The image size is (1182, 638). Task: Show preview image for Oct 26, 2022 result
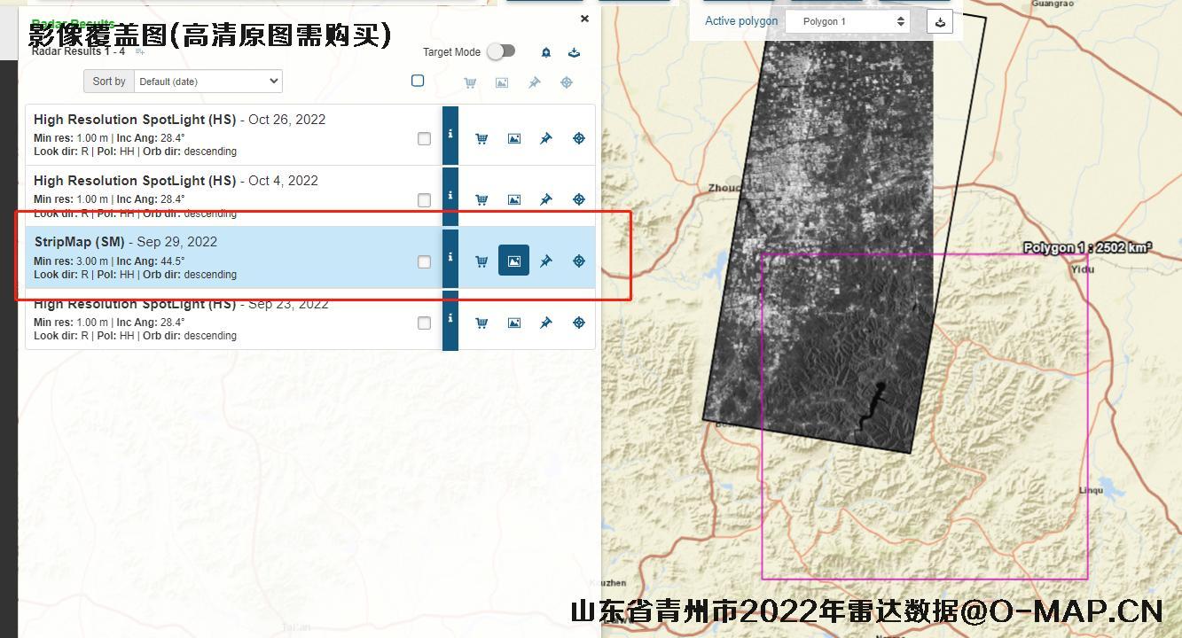(x=513, y=138)
